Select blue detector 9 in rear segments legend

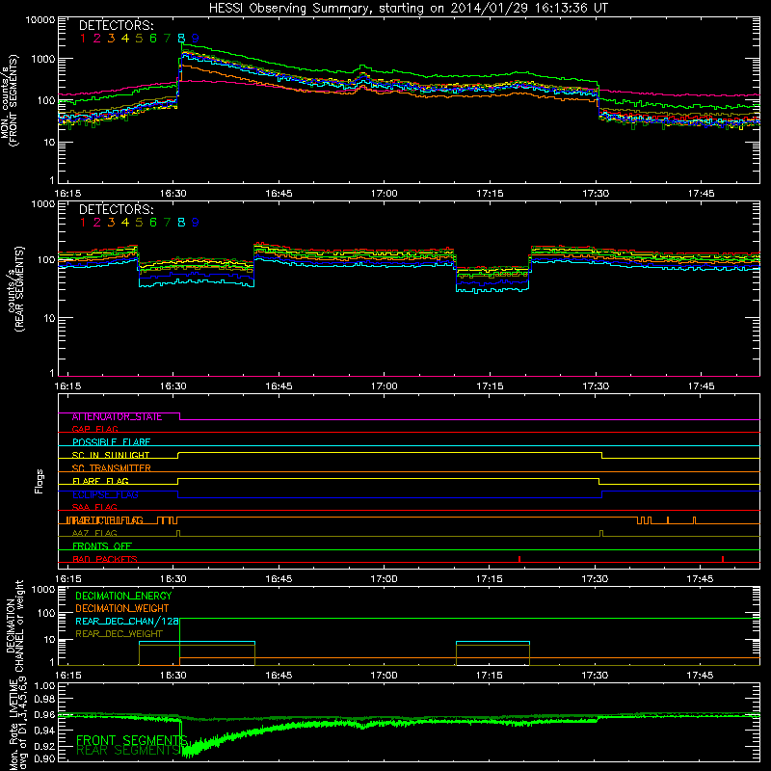(x=196, y=223)
